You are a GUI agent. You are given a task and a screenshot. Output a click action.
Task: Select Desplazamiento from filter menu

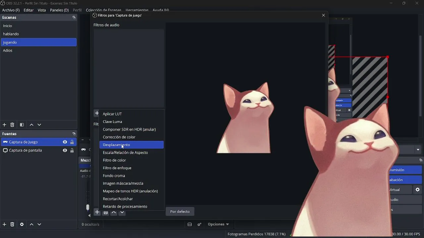(x=132, y=145)
